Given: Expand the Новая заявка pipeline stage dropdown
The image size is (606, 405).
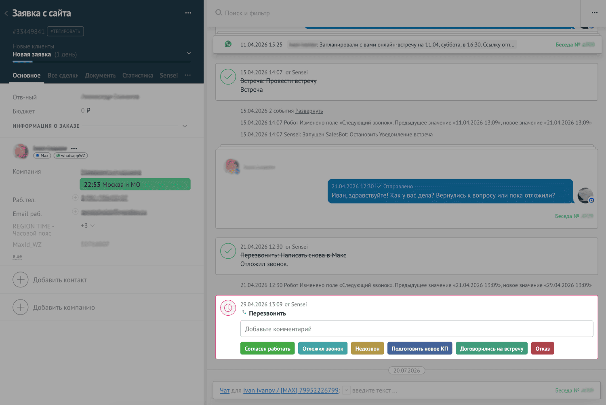Looking at the screenshot, I should click(189, 53).
